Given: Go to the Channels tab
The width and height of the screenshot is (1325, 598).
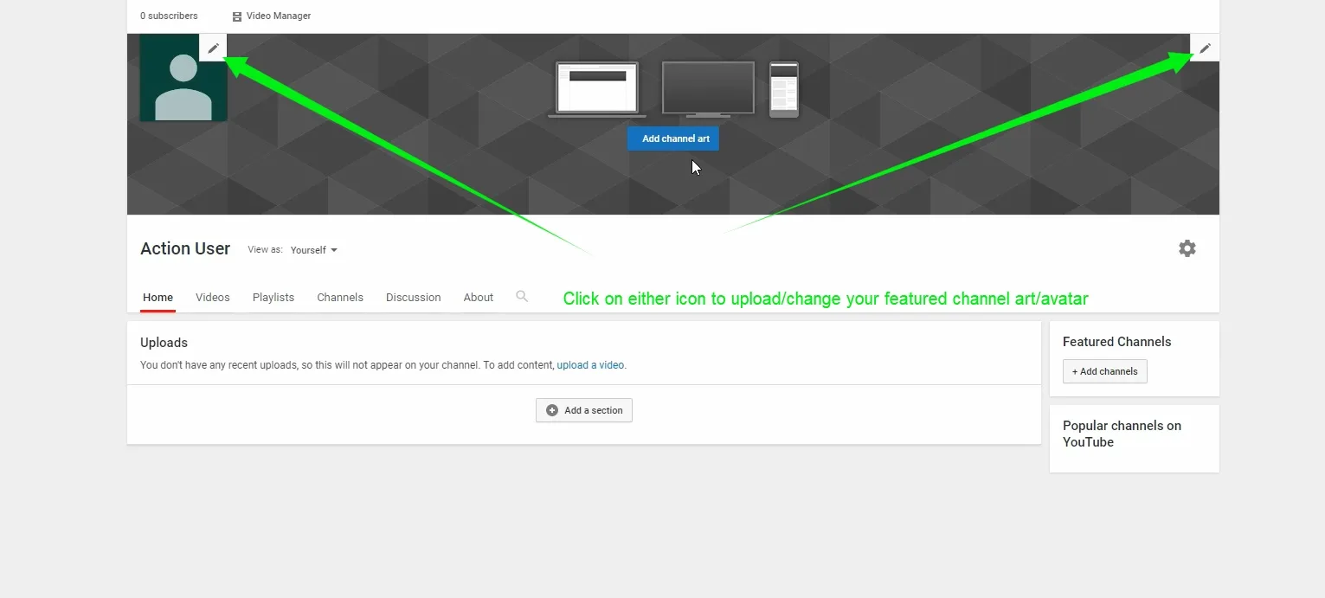Looking at the screenshot, I should click(x=340, y=297).
